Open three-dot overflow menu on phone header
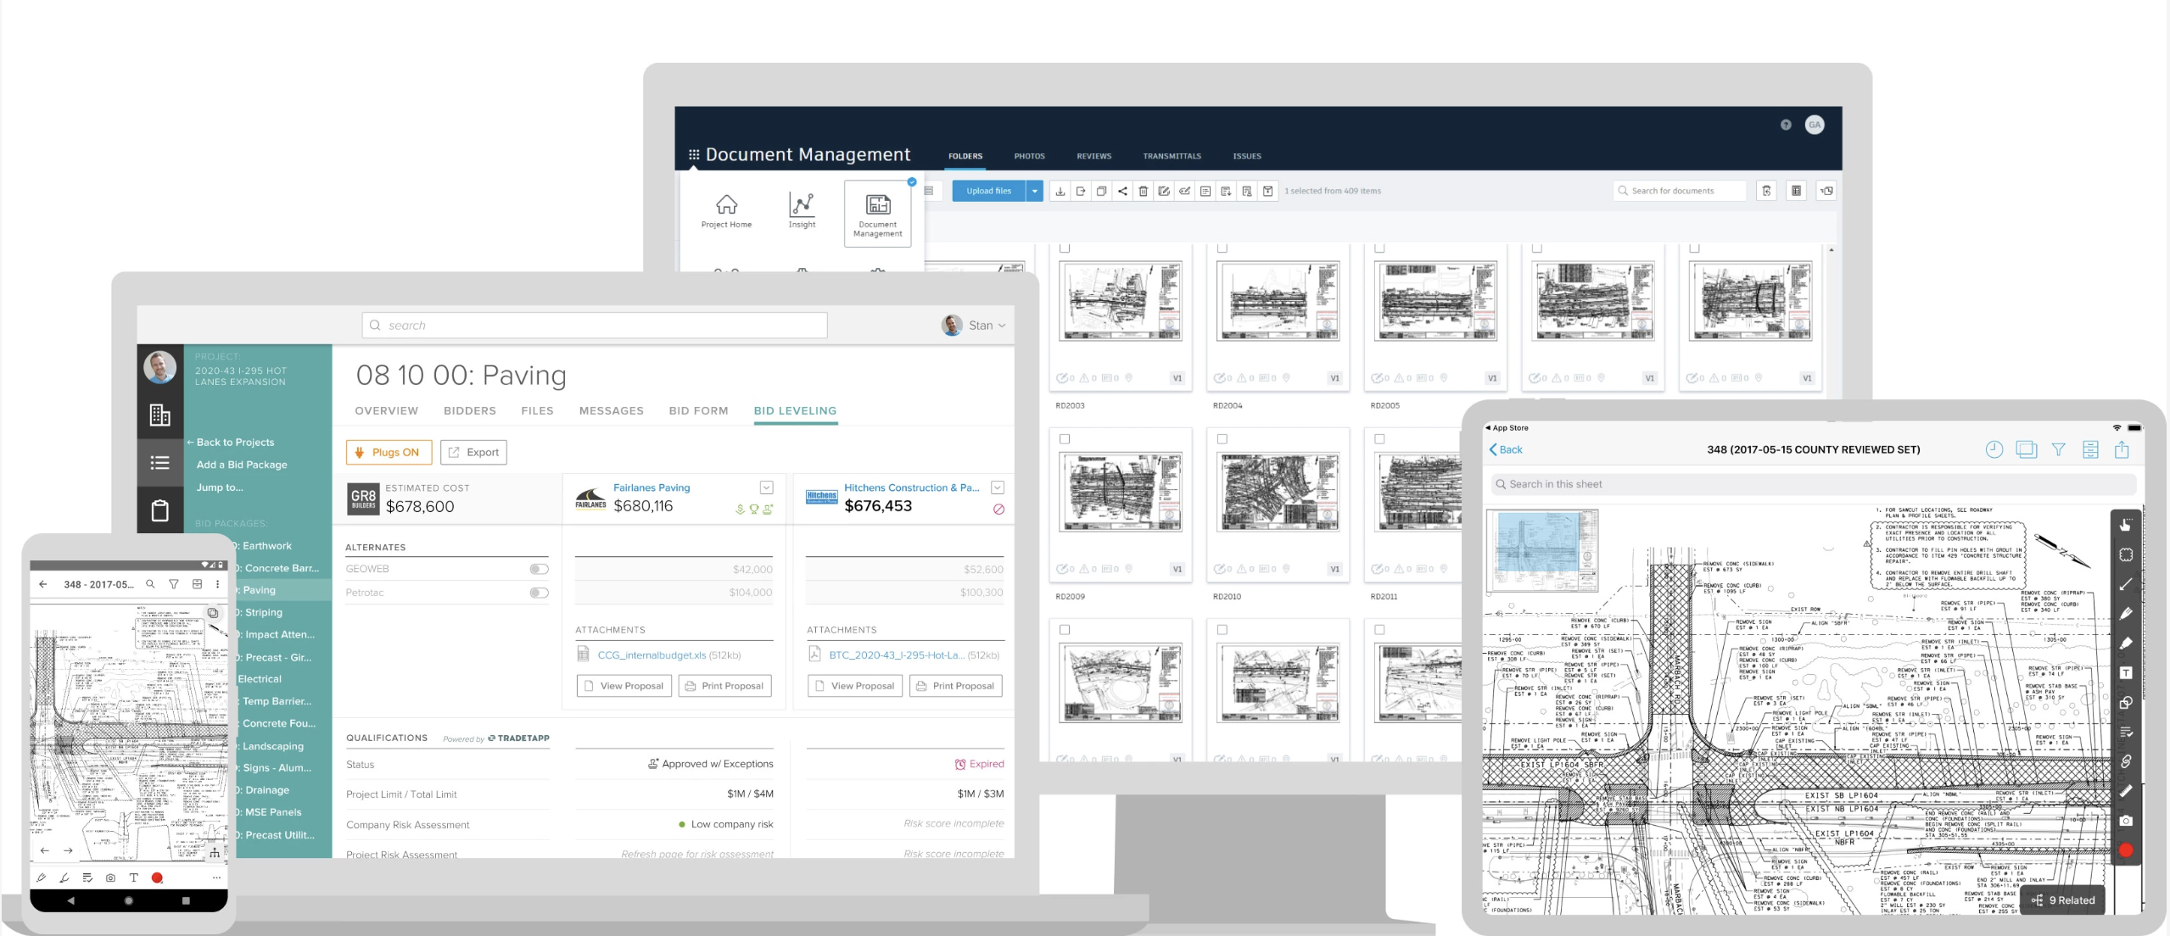 click(218, 584)
